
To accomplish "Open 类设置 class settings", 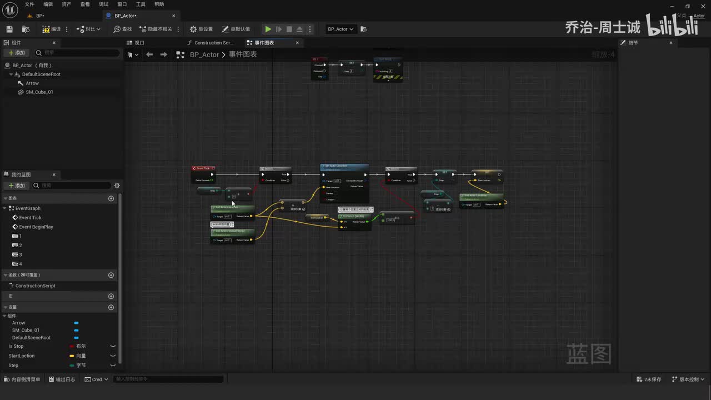I will click(x=201, y=29).
